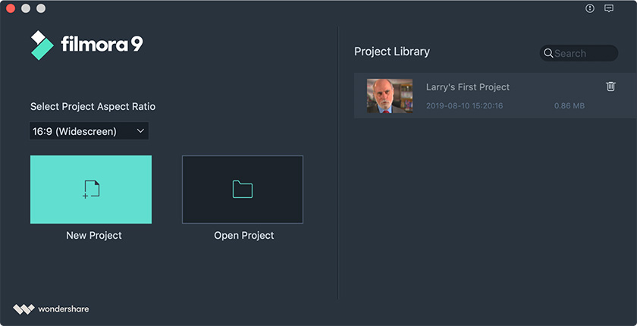Delete Larry's First Project with the trash icon

[x=610, y=86]
